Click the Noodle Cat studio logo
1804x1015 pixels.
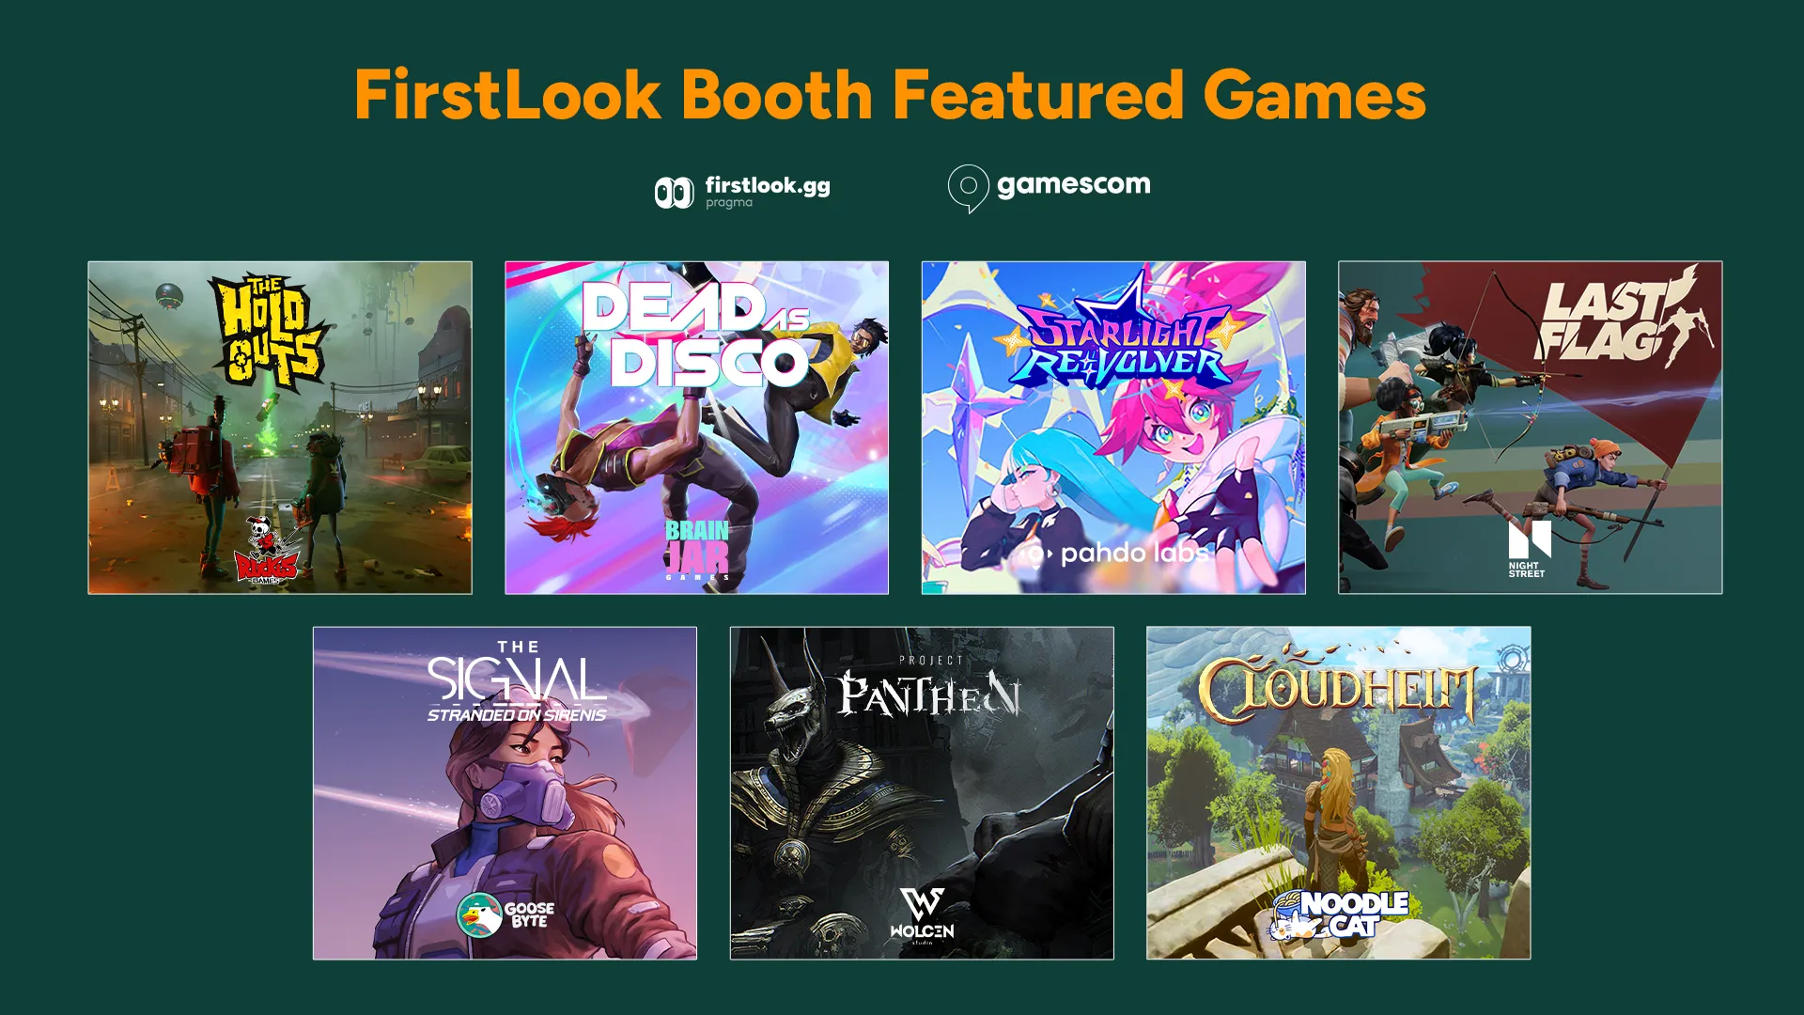coord(1339,914)
